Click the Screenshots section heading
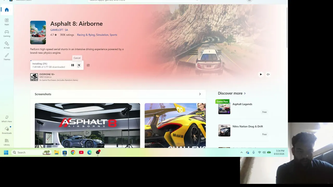This screenshot has width=333, height=187. 43,94
